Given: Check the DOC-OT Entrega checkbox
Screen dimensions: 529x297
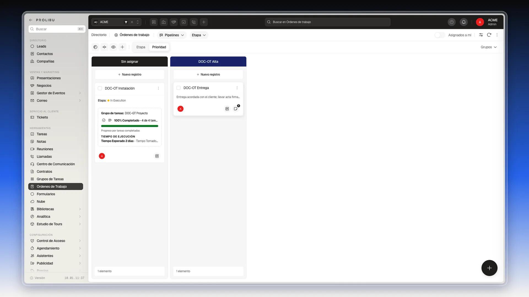Looking at the screenshot, I should [179, 88].
